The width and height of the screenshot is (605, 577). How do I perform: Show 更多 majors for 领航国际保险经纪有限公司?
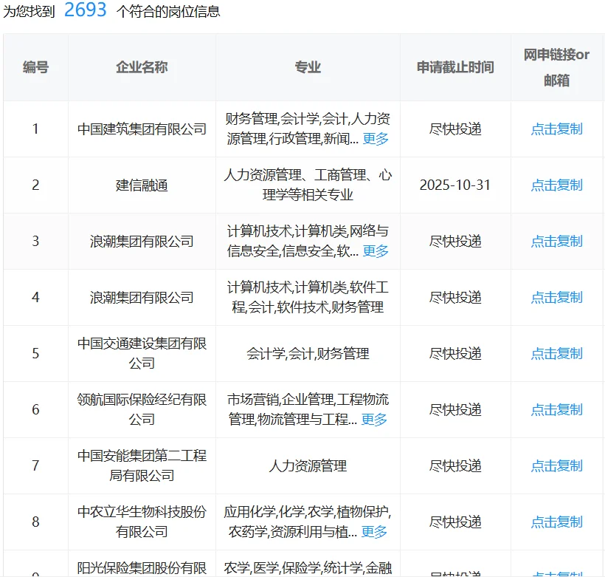(x=374, y=420)
